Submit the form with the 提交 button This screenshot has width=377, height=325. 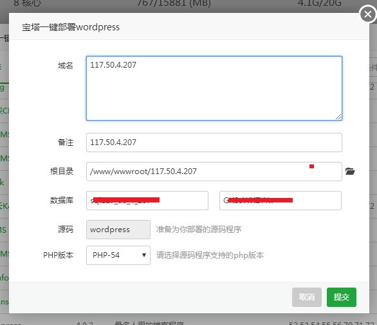click(x=342, y=297)
